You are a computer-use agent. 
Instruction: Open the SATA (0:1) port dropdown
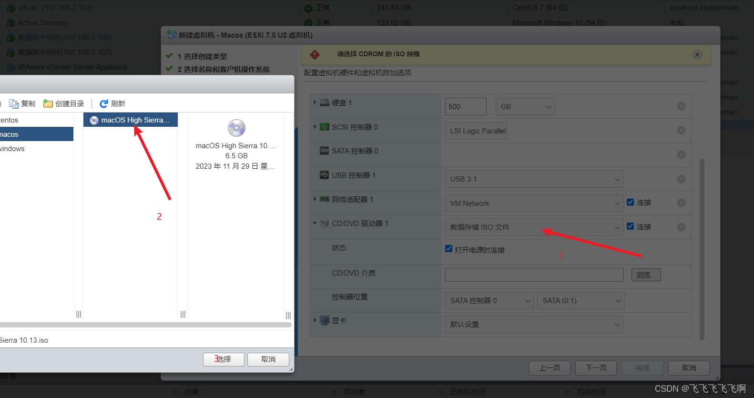click(581, 301)
